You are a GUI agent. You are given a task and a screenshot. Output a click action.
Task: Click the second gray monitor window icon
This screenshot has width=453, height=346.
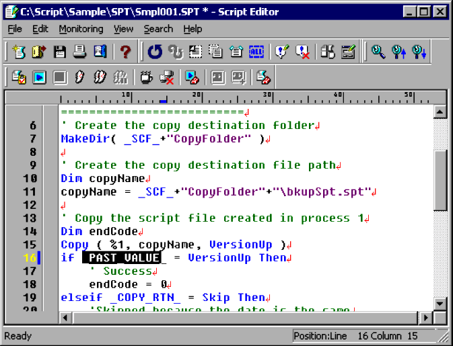pyautogui.click(x=238, y=77)
